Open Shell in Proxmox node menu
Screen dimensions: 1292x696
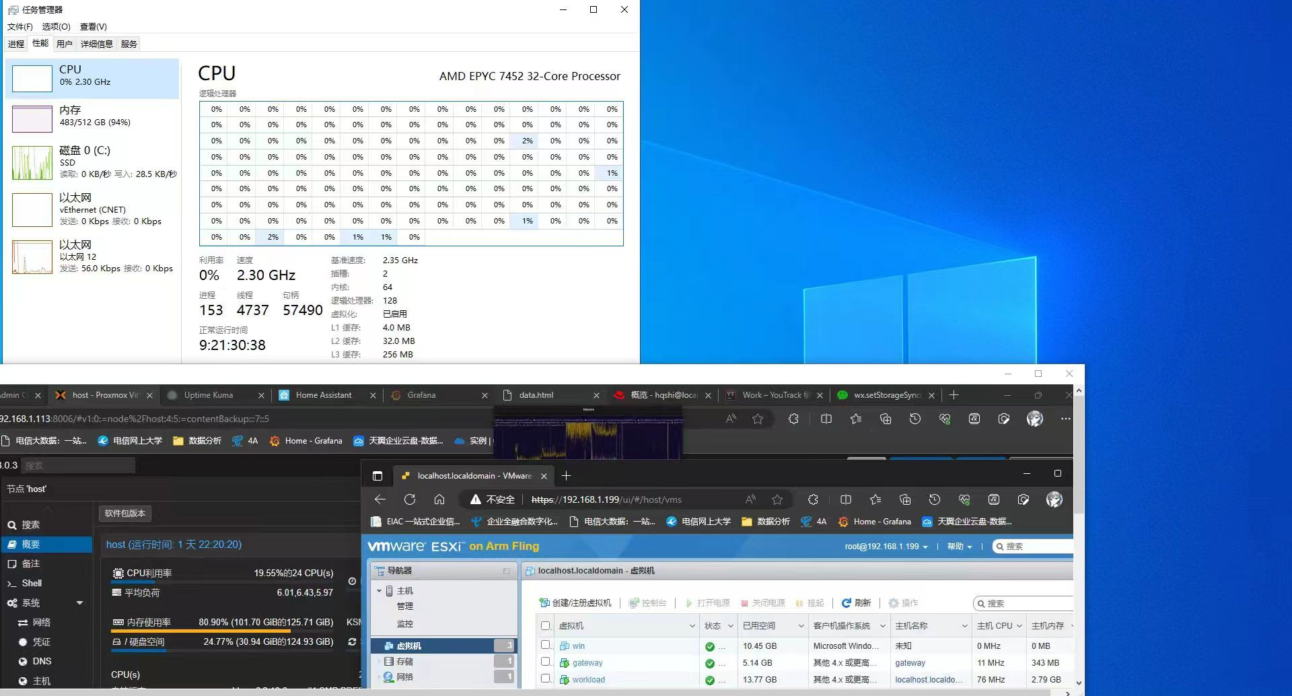(x=46, y=583)
